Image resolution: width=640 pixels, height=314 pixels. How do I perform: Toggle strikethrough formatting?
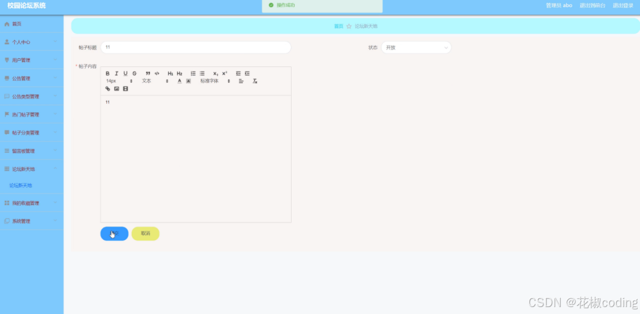pyautogui.click(x=134, y=73)
